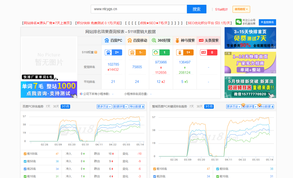Toggle the 前50名 checkbox in left chart
Screen dimensions: 293x178
pos(25,161)
